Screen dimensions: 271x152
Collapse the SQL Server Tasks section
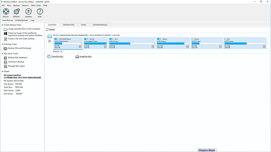[2, 54]
